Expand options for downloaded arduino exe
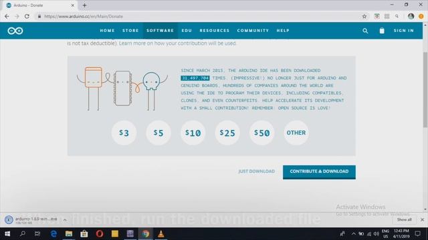The width and height of the screenshot is (428, 240). click(65, 220)
